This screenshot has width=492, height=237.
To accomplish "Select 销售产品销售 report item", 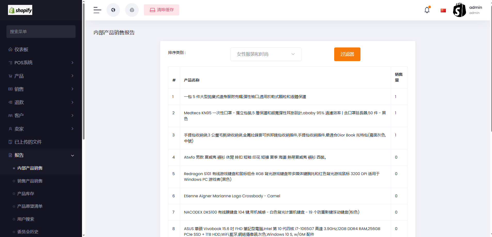I will [30, 181].
